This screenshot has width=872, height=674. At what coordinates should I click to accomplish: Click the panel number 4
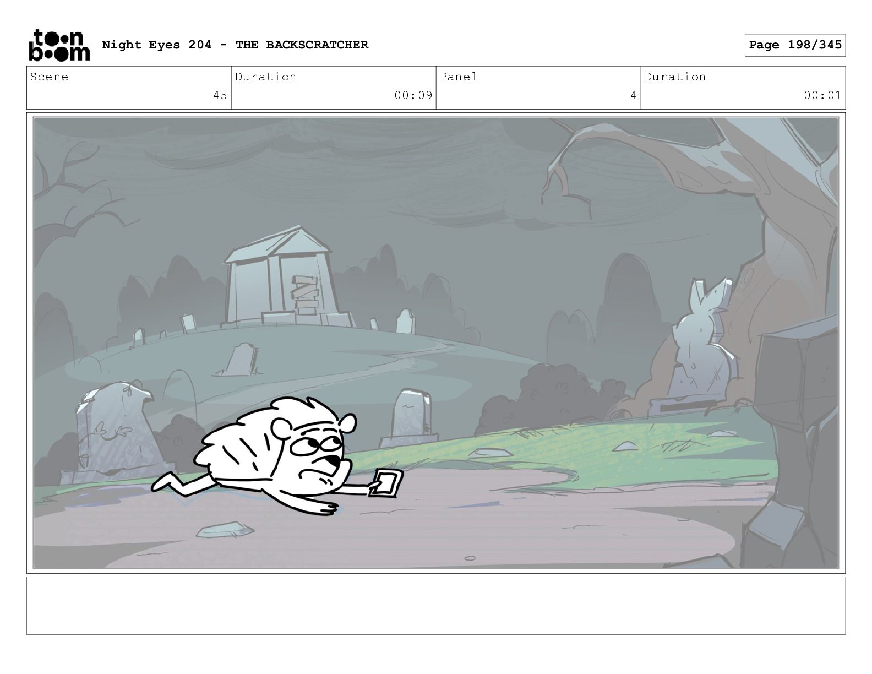[x=634, y=95]
